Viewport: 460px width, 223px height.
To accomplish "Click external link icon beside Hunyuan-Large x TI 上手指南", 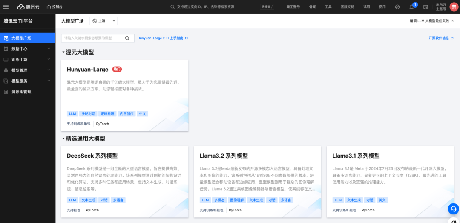I will click(x=186, y=38).
